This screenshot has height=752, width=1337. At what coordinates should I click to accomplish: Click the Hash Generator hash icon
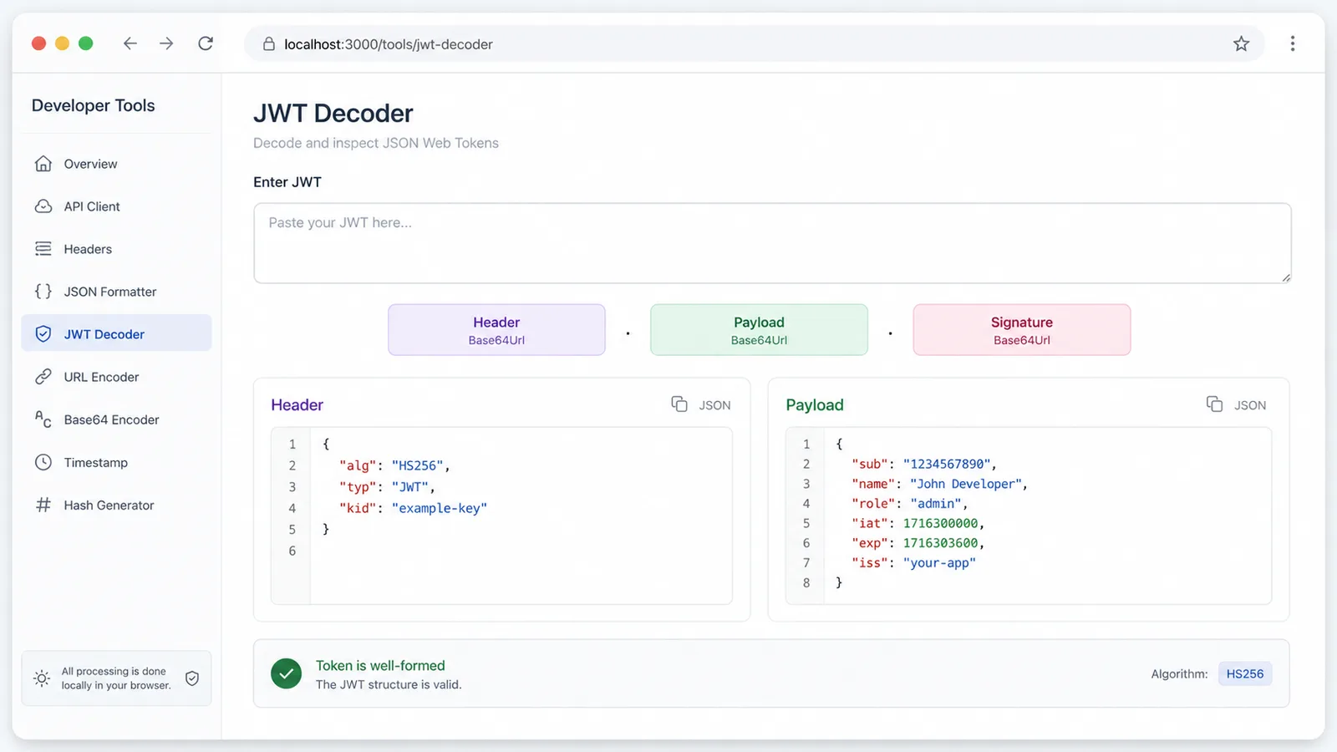(x=43, y=505)
